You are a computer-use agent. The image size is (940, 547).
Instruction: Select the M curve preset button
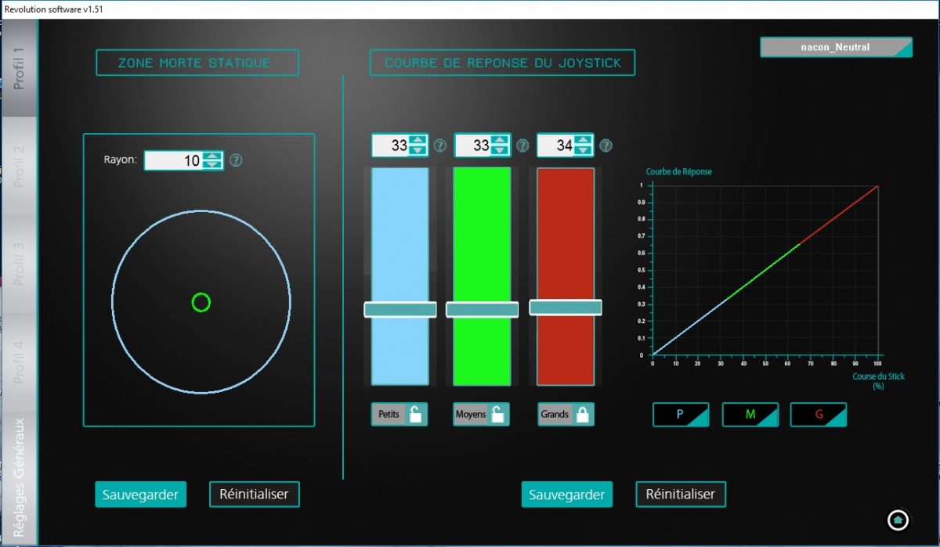750,415
